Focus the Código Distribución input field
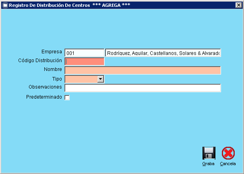Image resolution: width=244 pixels, height=174 pixels. tap(84, 62)
